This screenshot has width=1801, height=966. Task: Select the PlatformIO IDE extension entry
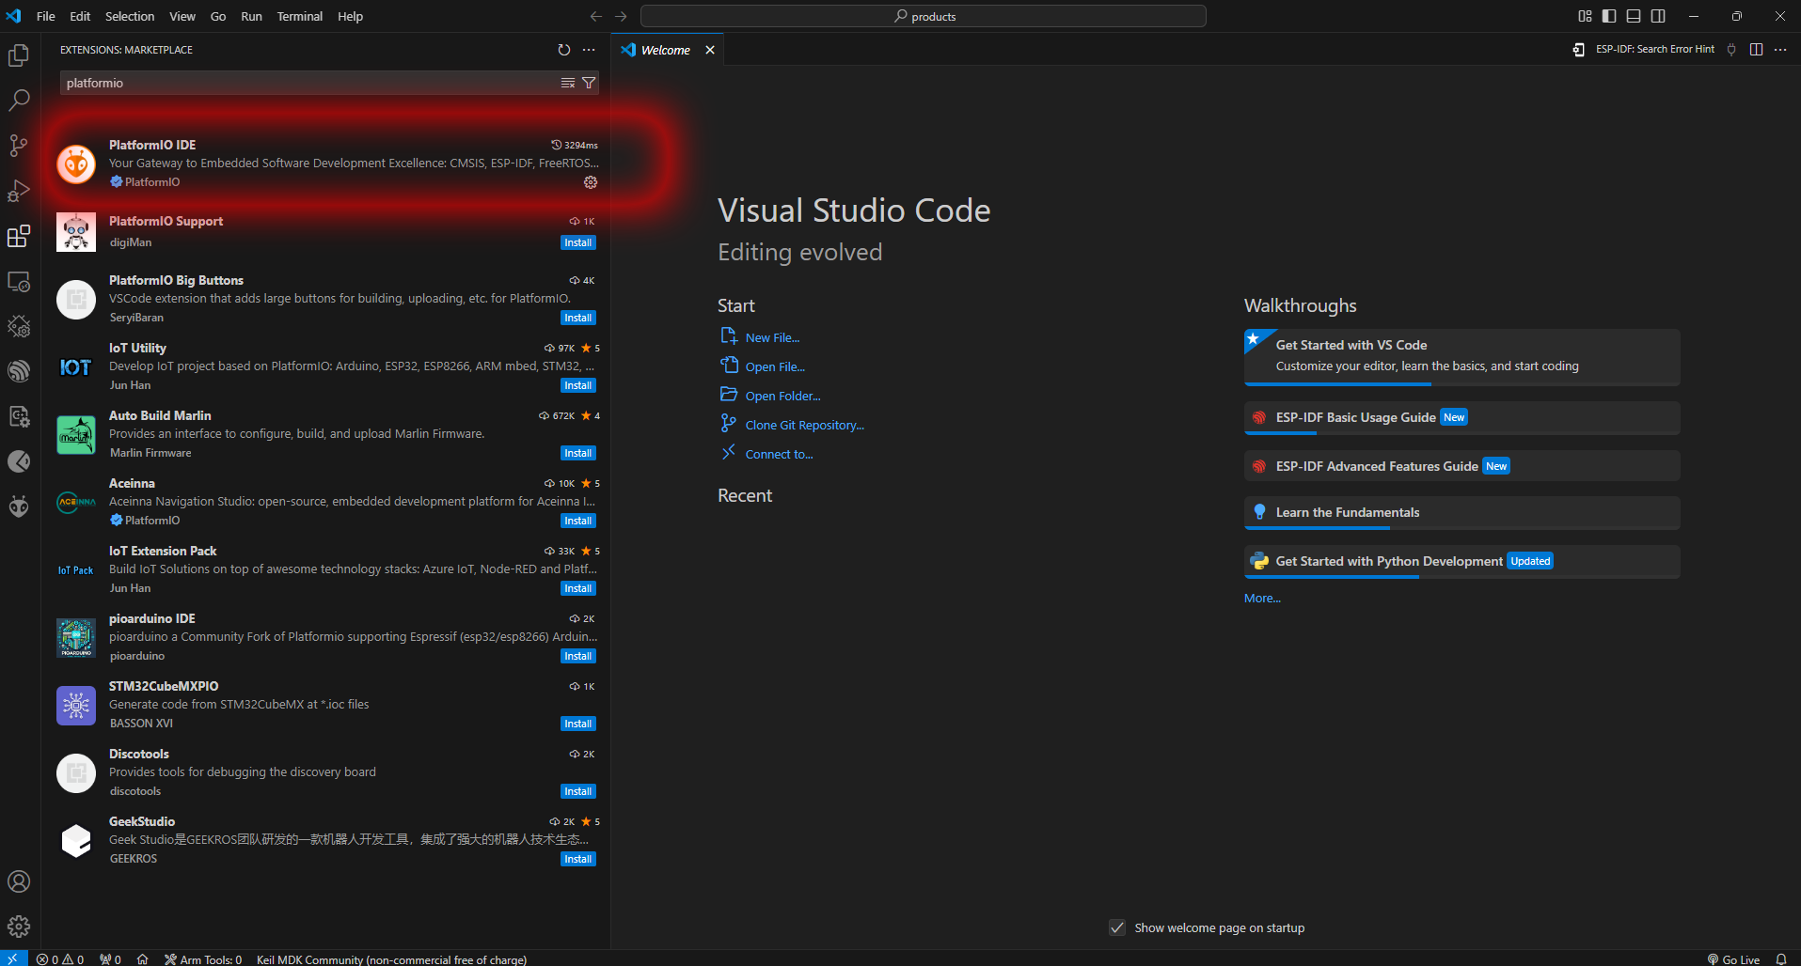click(x=325, y=164)
